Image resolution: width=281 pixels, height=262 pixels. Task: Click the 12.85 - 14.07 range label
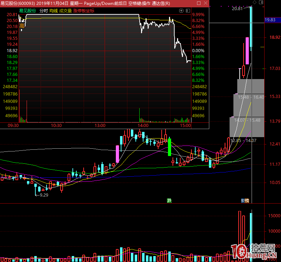pyautogui.click(x=243, y=141)
